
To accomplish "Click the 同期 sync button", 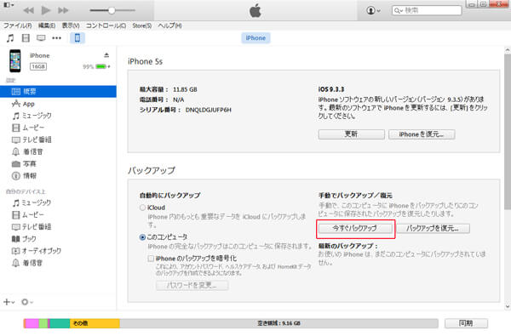I will (x=466, y=323).
